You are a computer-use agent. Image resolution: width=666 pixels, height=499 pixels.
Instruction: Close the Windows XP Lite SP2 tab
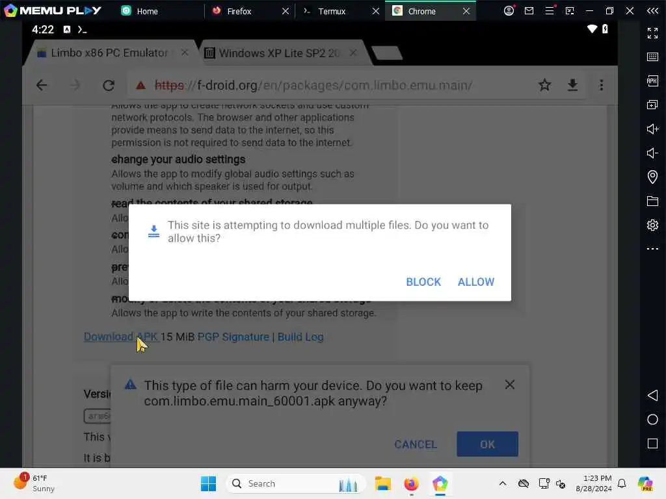[x=353, y=53]
